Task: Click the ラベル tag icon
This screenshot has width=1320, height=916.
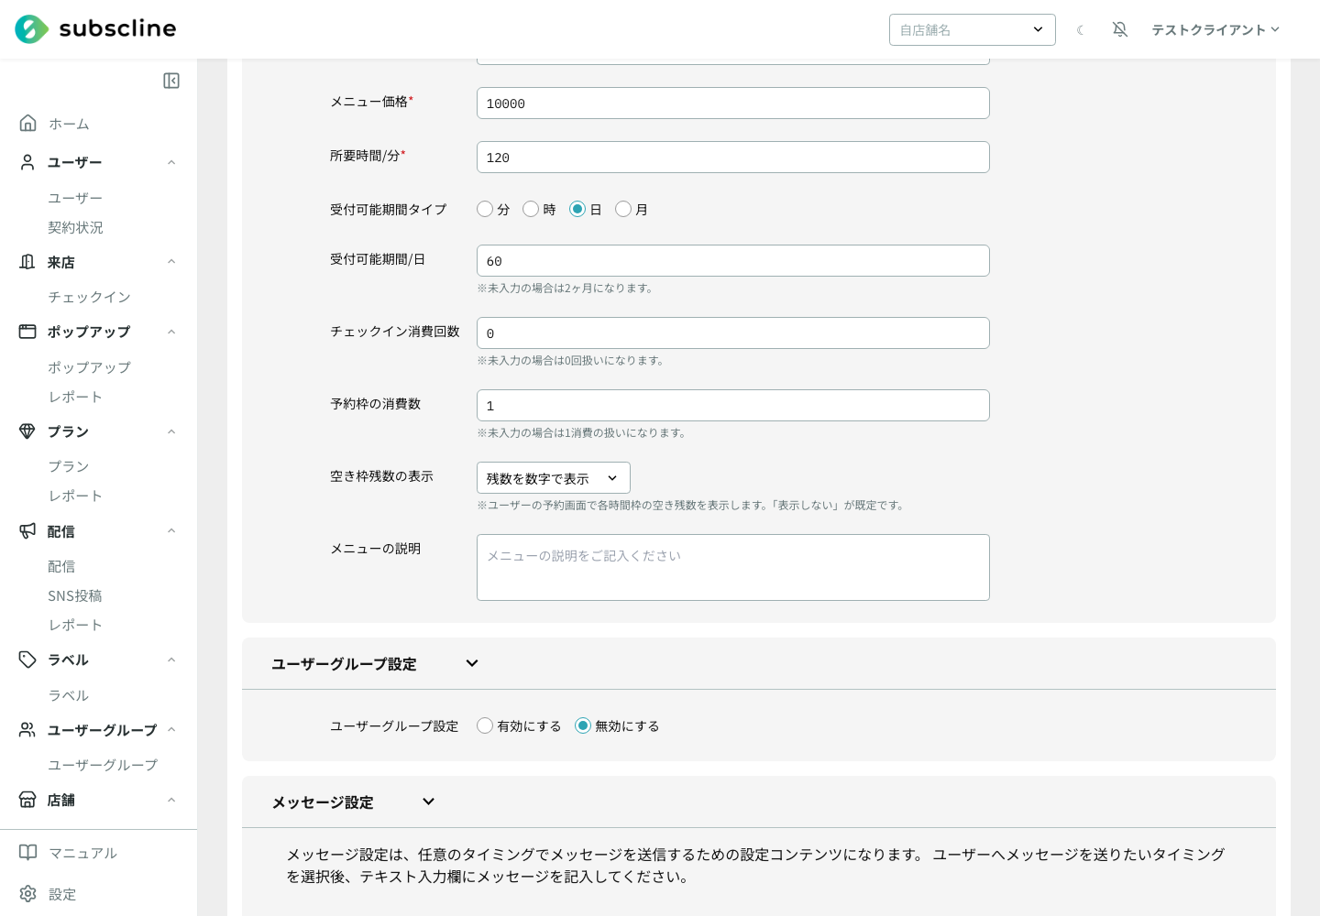Action: [x=27, y=660]
